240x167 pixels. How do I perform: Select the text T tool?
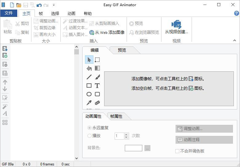coord(97,85)
